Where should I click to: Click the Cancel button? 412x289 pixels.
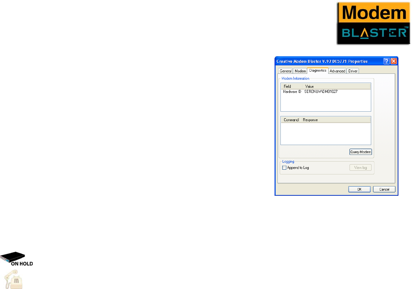[384, 189]
